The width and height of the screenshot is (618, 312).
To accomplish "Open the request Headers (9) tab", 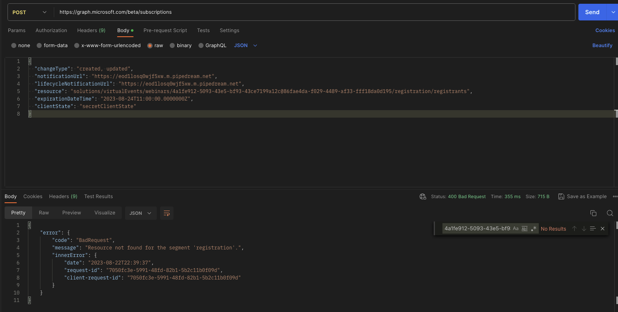I will click(91, 30).
